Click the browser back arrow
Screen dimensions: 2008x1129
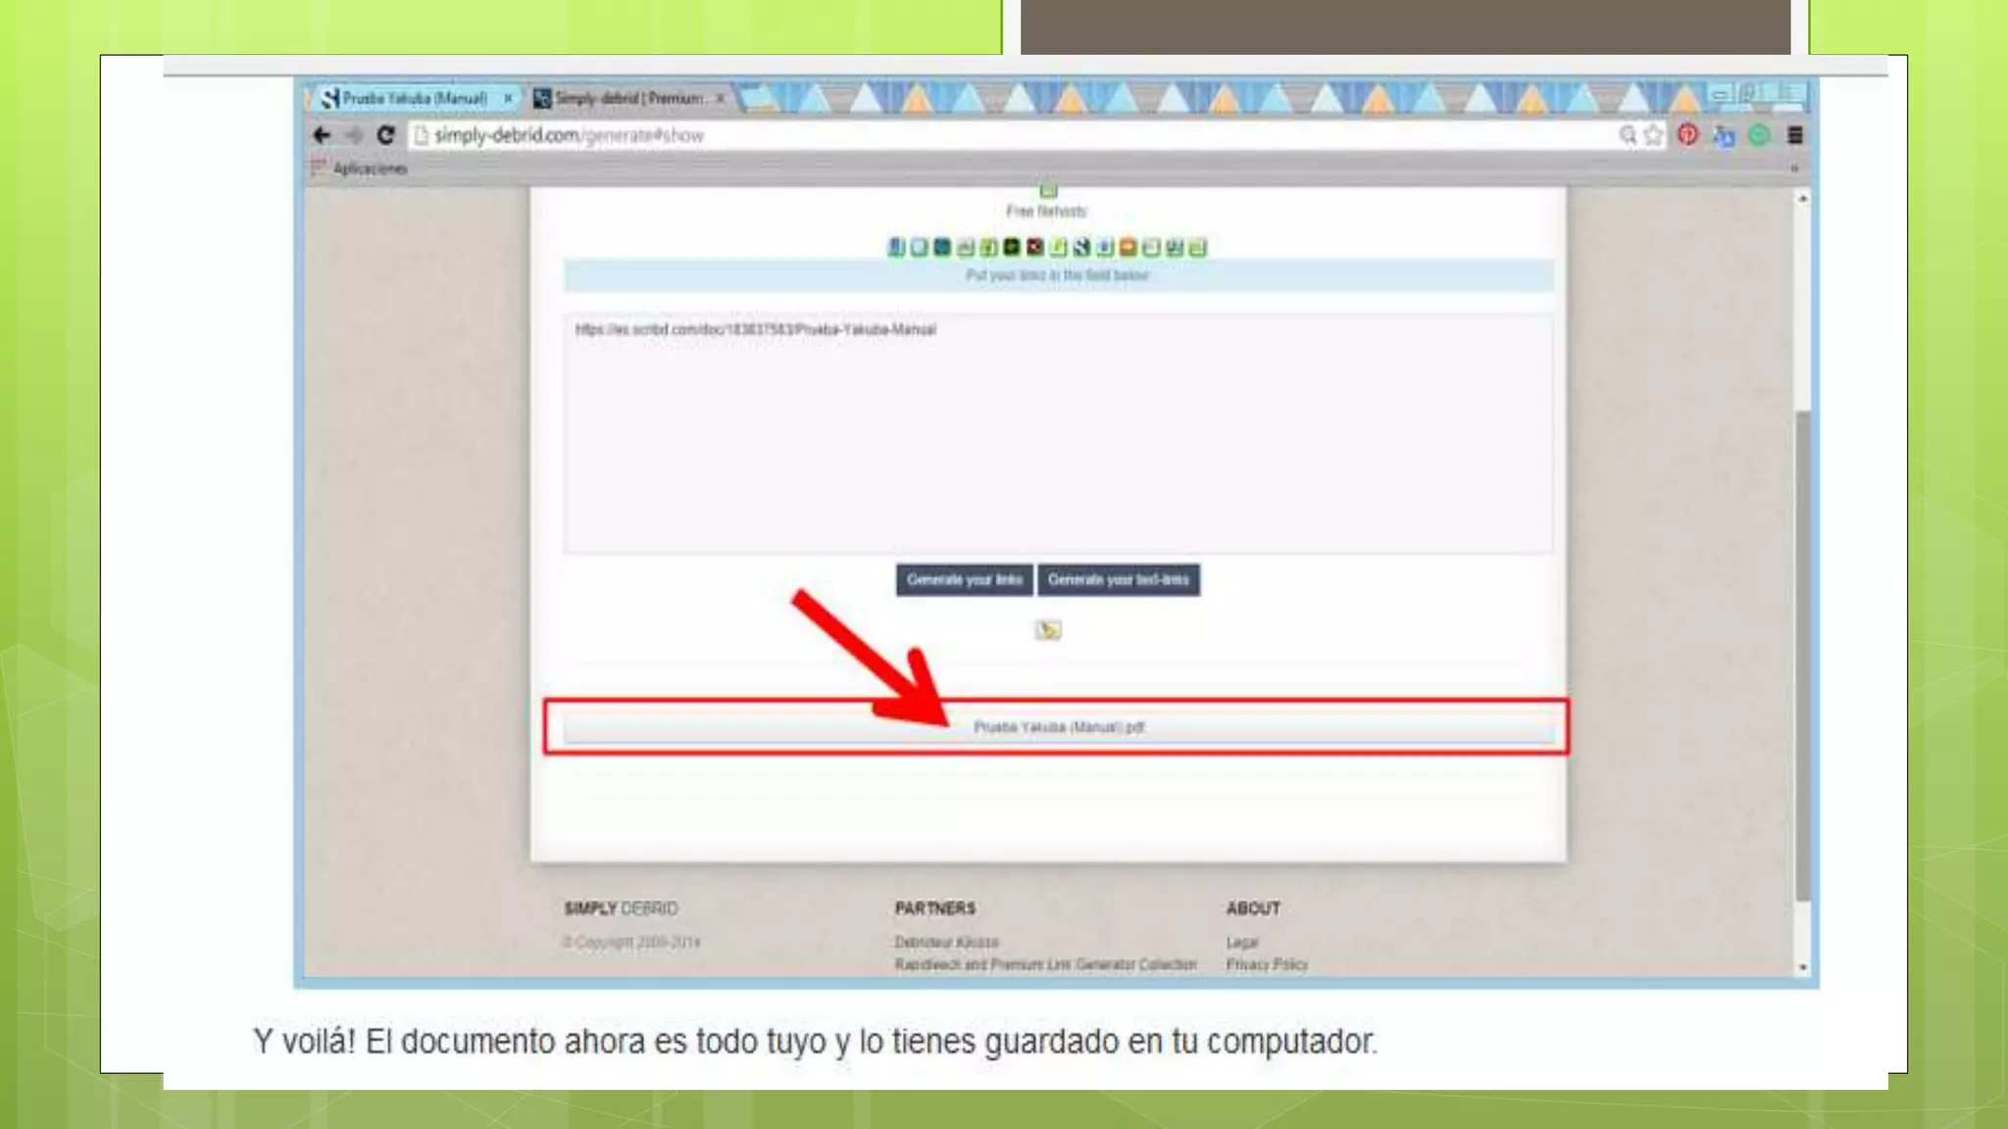[322, 135]
